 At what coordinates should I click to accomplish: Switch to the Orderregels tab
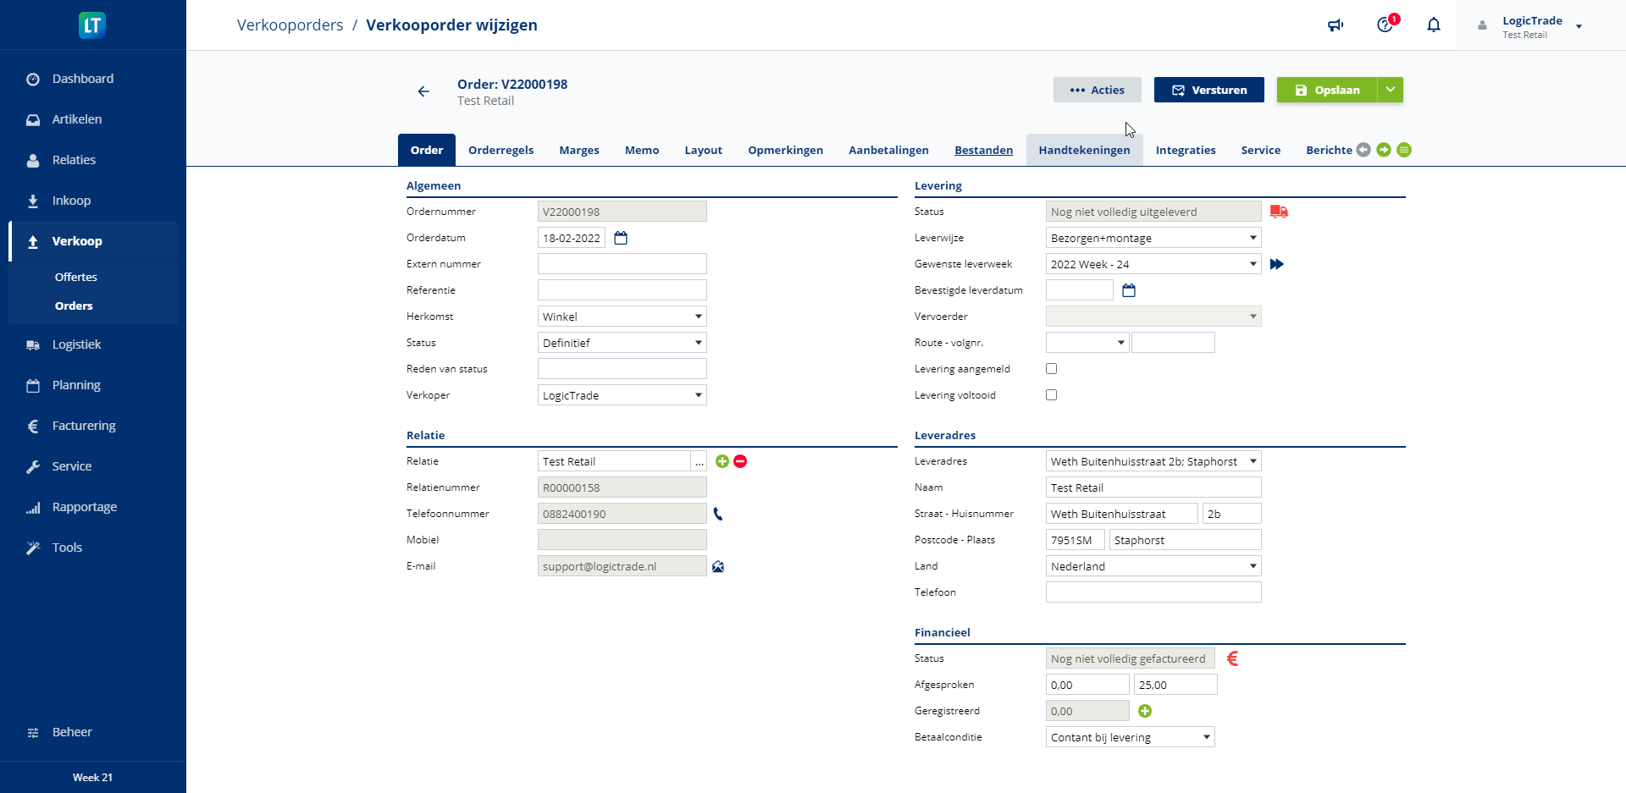tap(501, 150)
